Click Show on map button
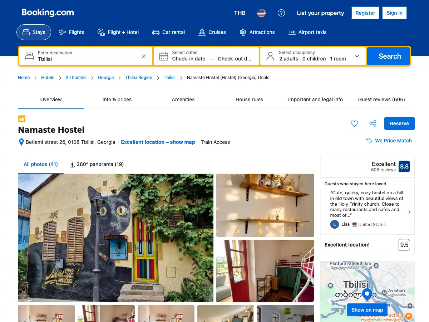The image size is (429, 322). tap(367, 310)
